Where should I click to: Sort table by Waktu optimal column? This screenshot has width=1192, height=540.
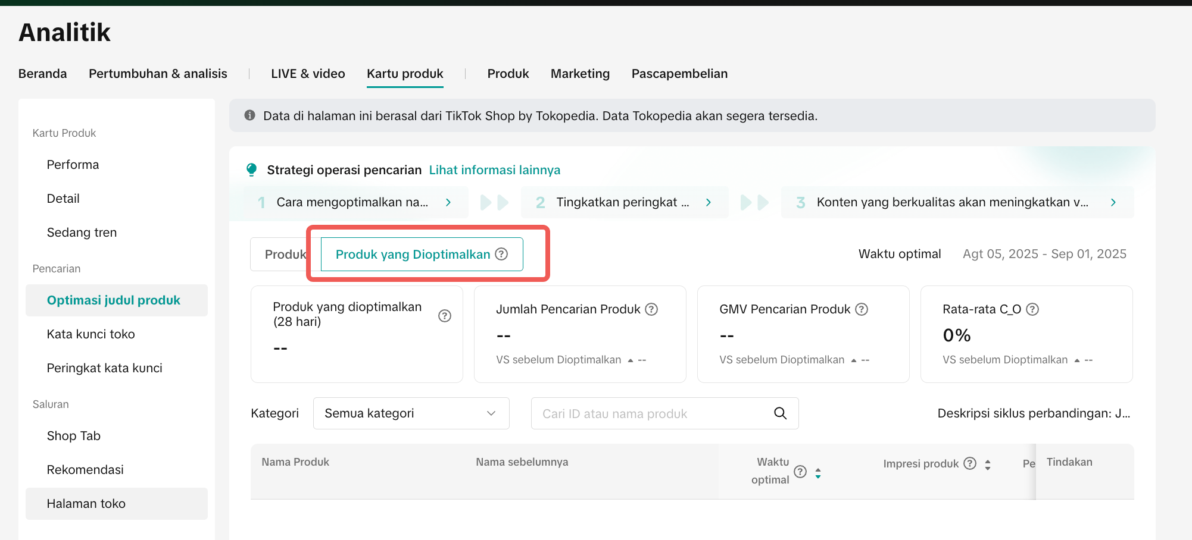click(x=818, y=473)
